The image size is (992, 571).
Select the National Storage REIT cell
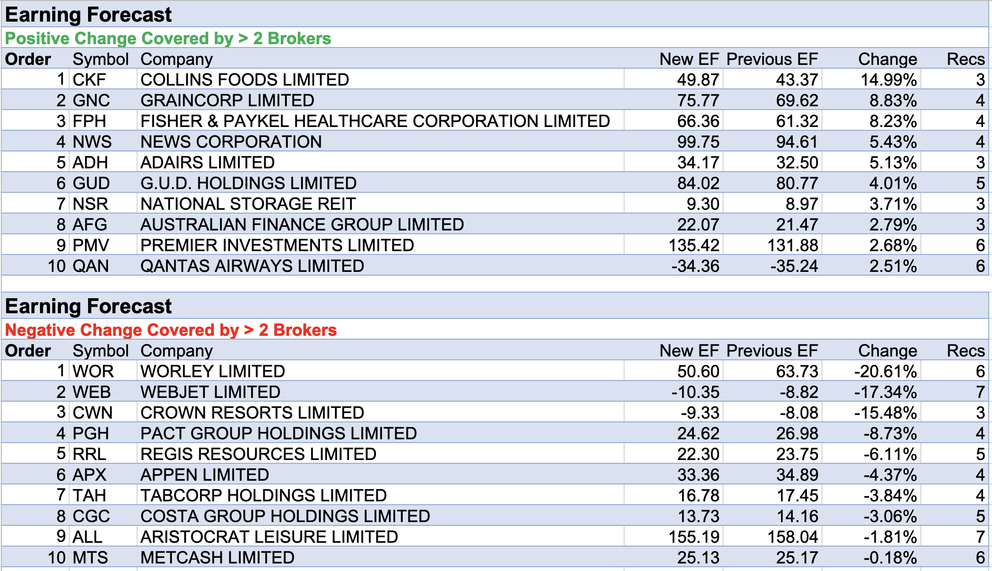(x=248, y=204)
